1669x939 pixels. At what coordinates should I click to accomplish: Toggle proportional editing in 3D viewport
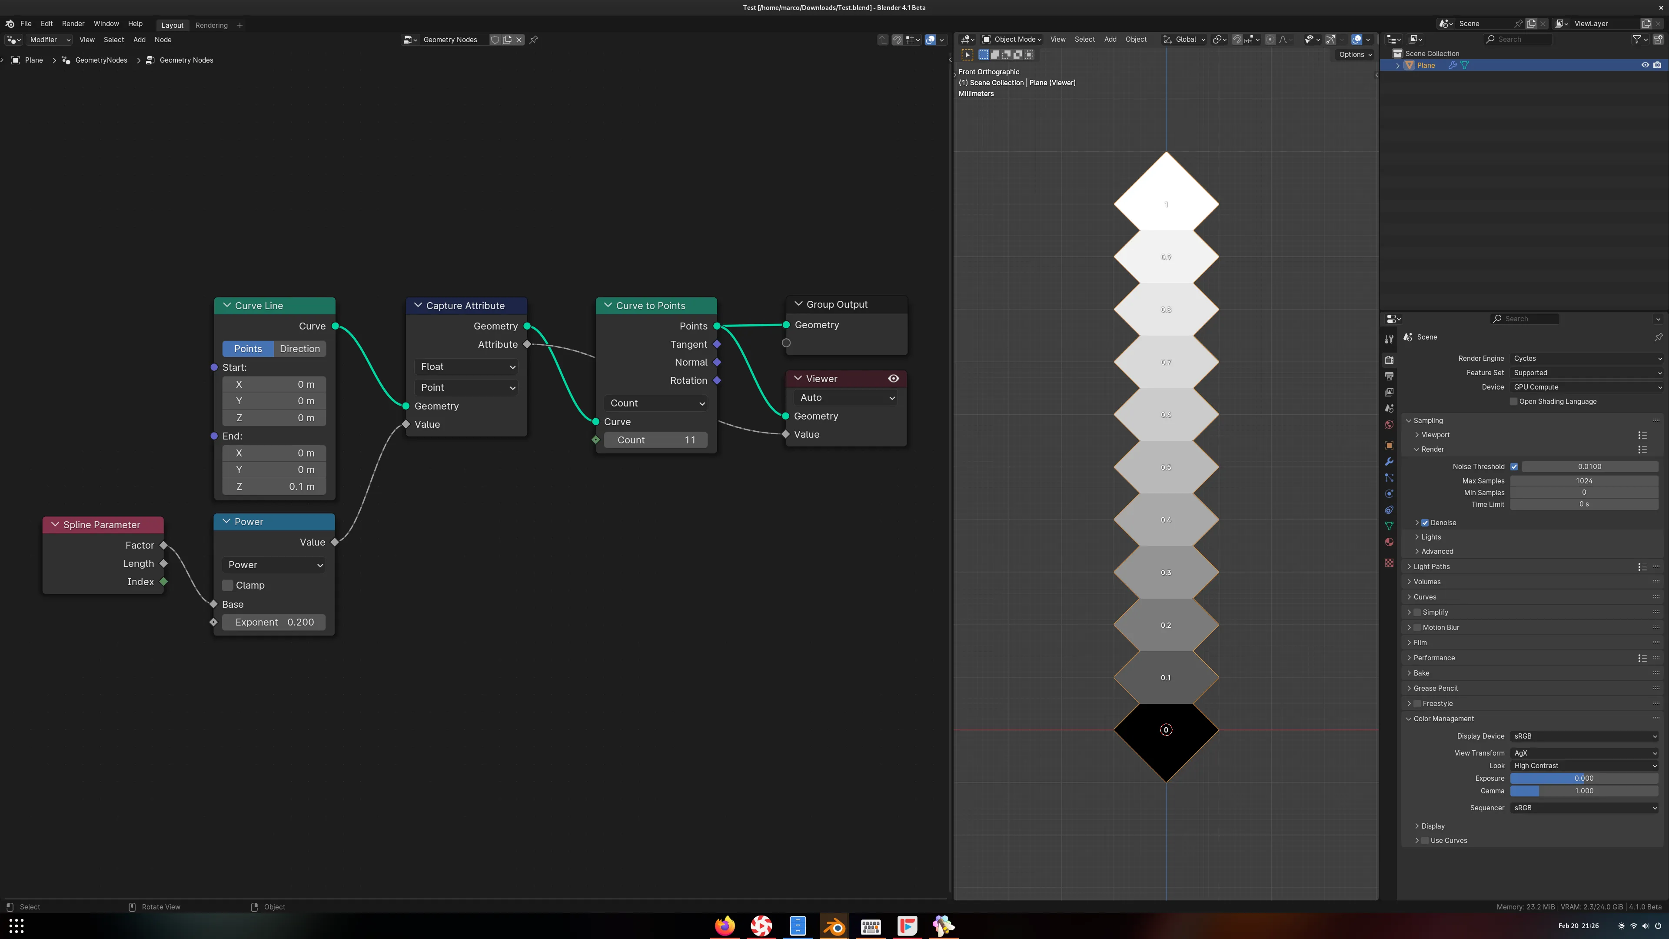click(1270, 40)
